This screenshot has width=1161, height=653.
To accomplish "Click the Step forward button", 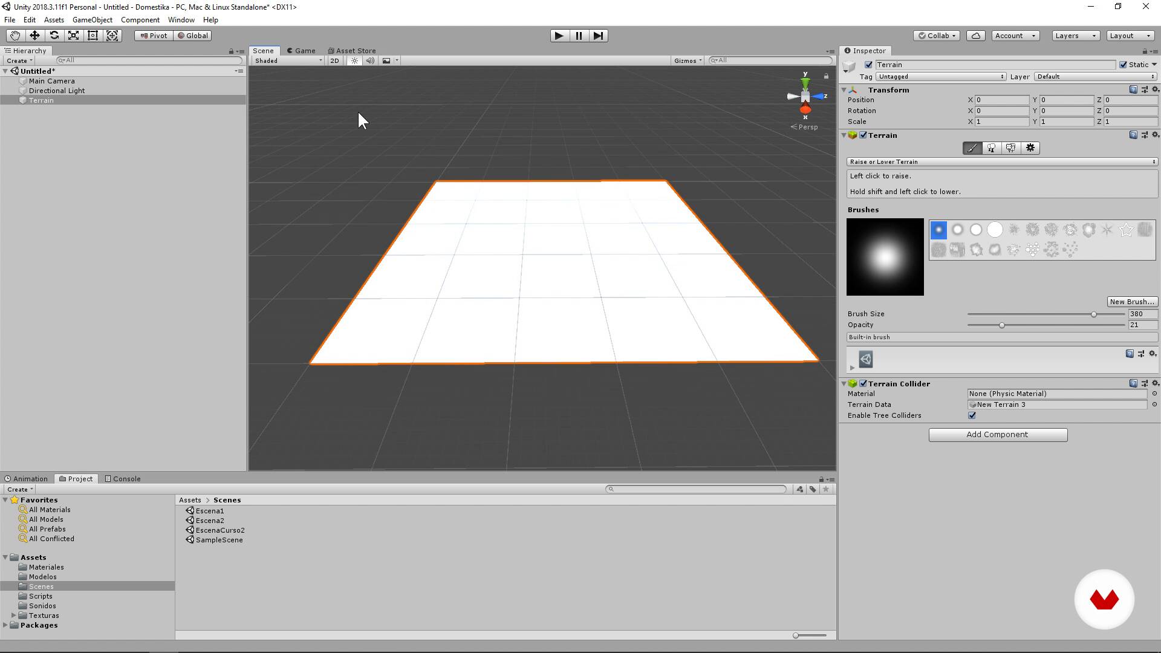I will (598, 36).
